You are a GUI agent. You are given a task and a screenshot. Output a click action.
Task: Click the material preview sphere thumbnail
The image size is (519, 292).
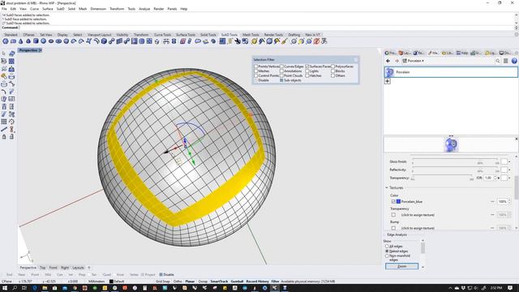[451, 144]
